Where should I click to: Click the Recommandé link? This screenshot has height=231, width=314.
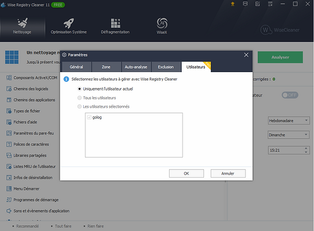(x=28, y=226)
